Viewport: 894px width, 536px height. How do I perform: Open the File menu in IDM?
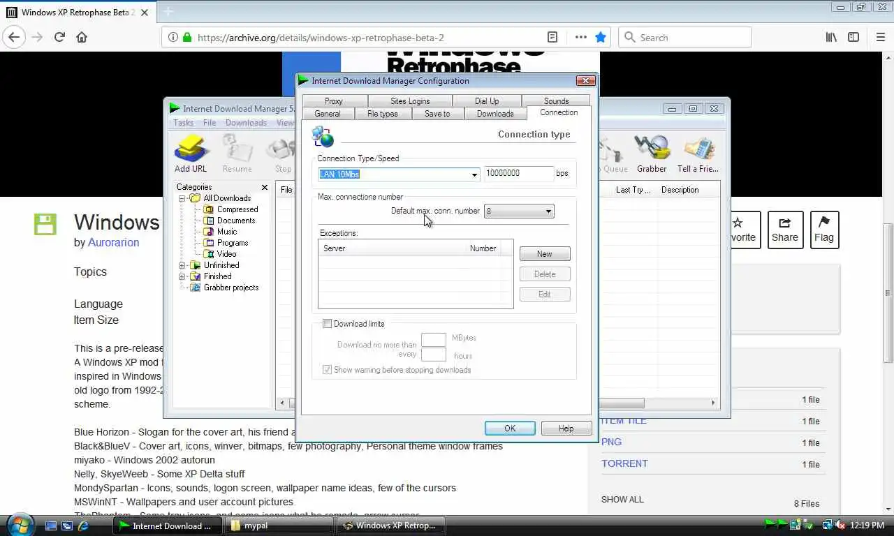coord(210,123)
